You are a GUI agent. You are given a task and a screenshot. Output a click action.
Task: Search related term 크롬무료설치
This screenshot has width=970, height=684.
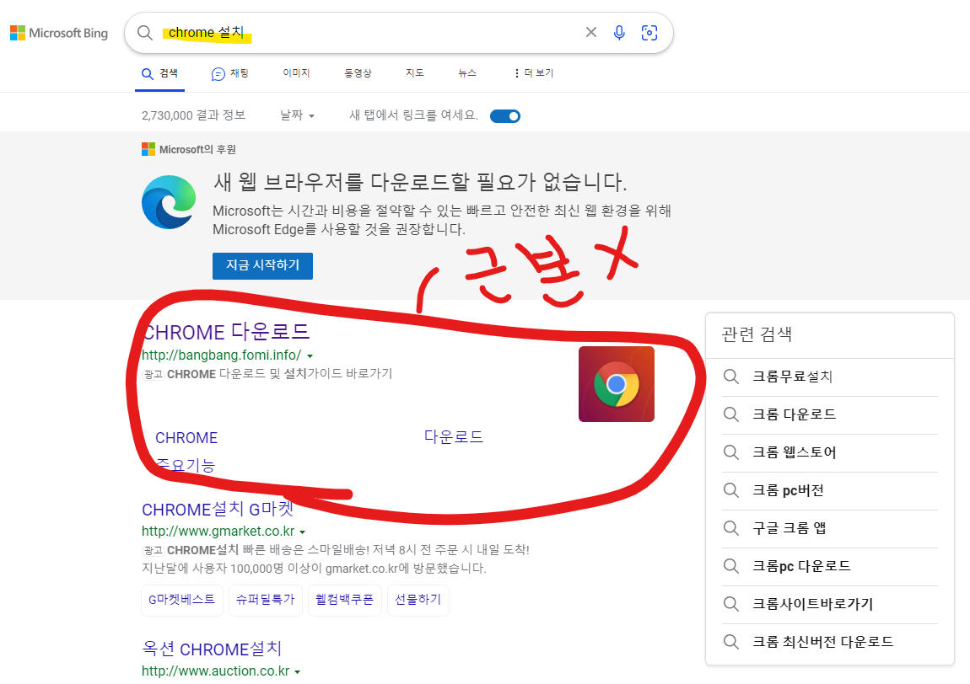[x=792, y=377]
